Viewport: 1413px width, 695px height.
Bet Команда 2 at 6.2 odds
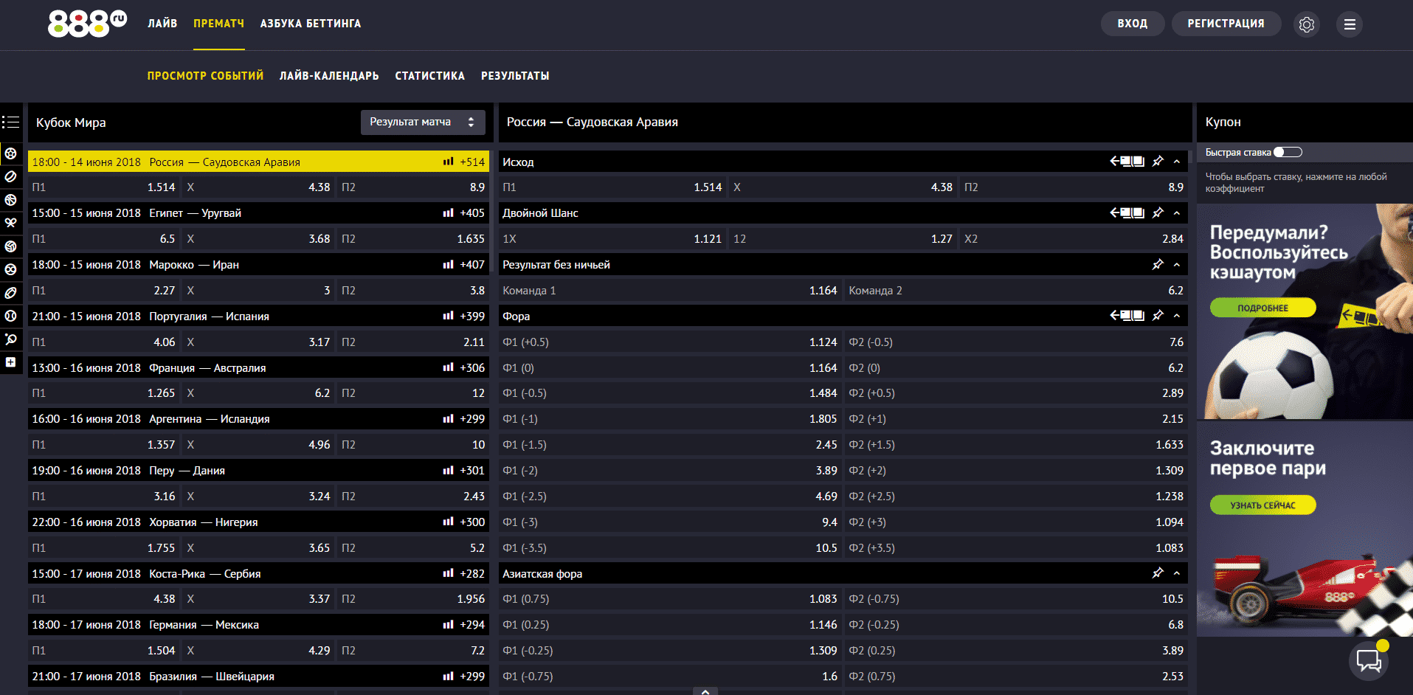(x=1016, y=291)
